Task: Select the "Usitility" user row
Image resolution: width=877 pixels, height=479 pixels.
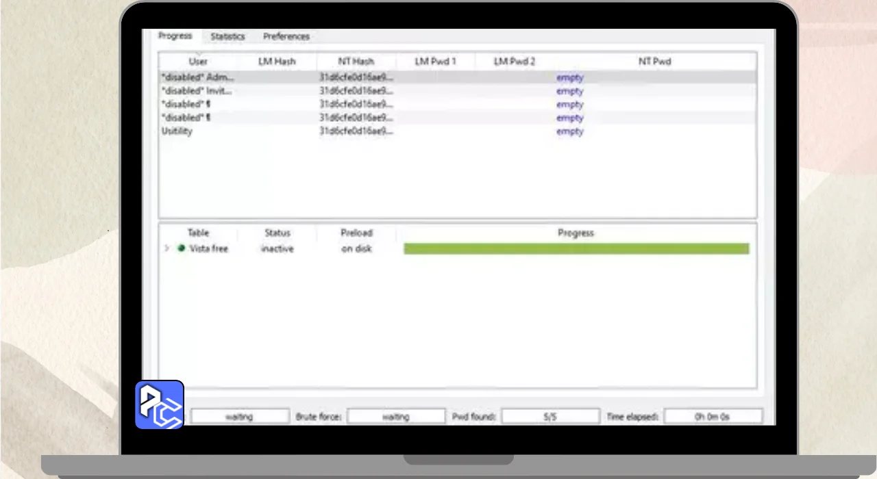Action: pos(458,131)
